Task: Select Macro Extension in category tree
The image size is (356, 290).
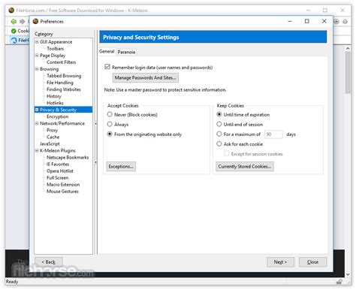Action: (63, 184)
